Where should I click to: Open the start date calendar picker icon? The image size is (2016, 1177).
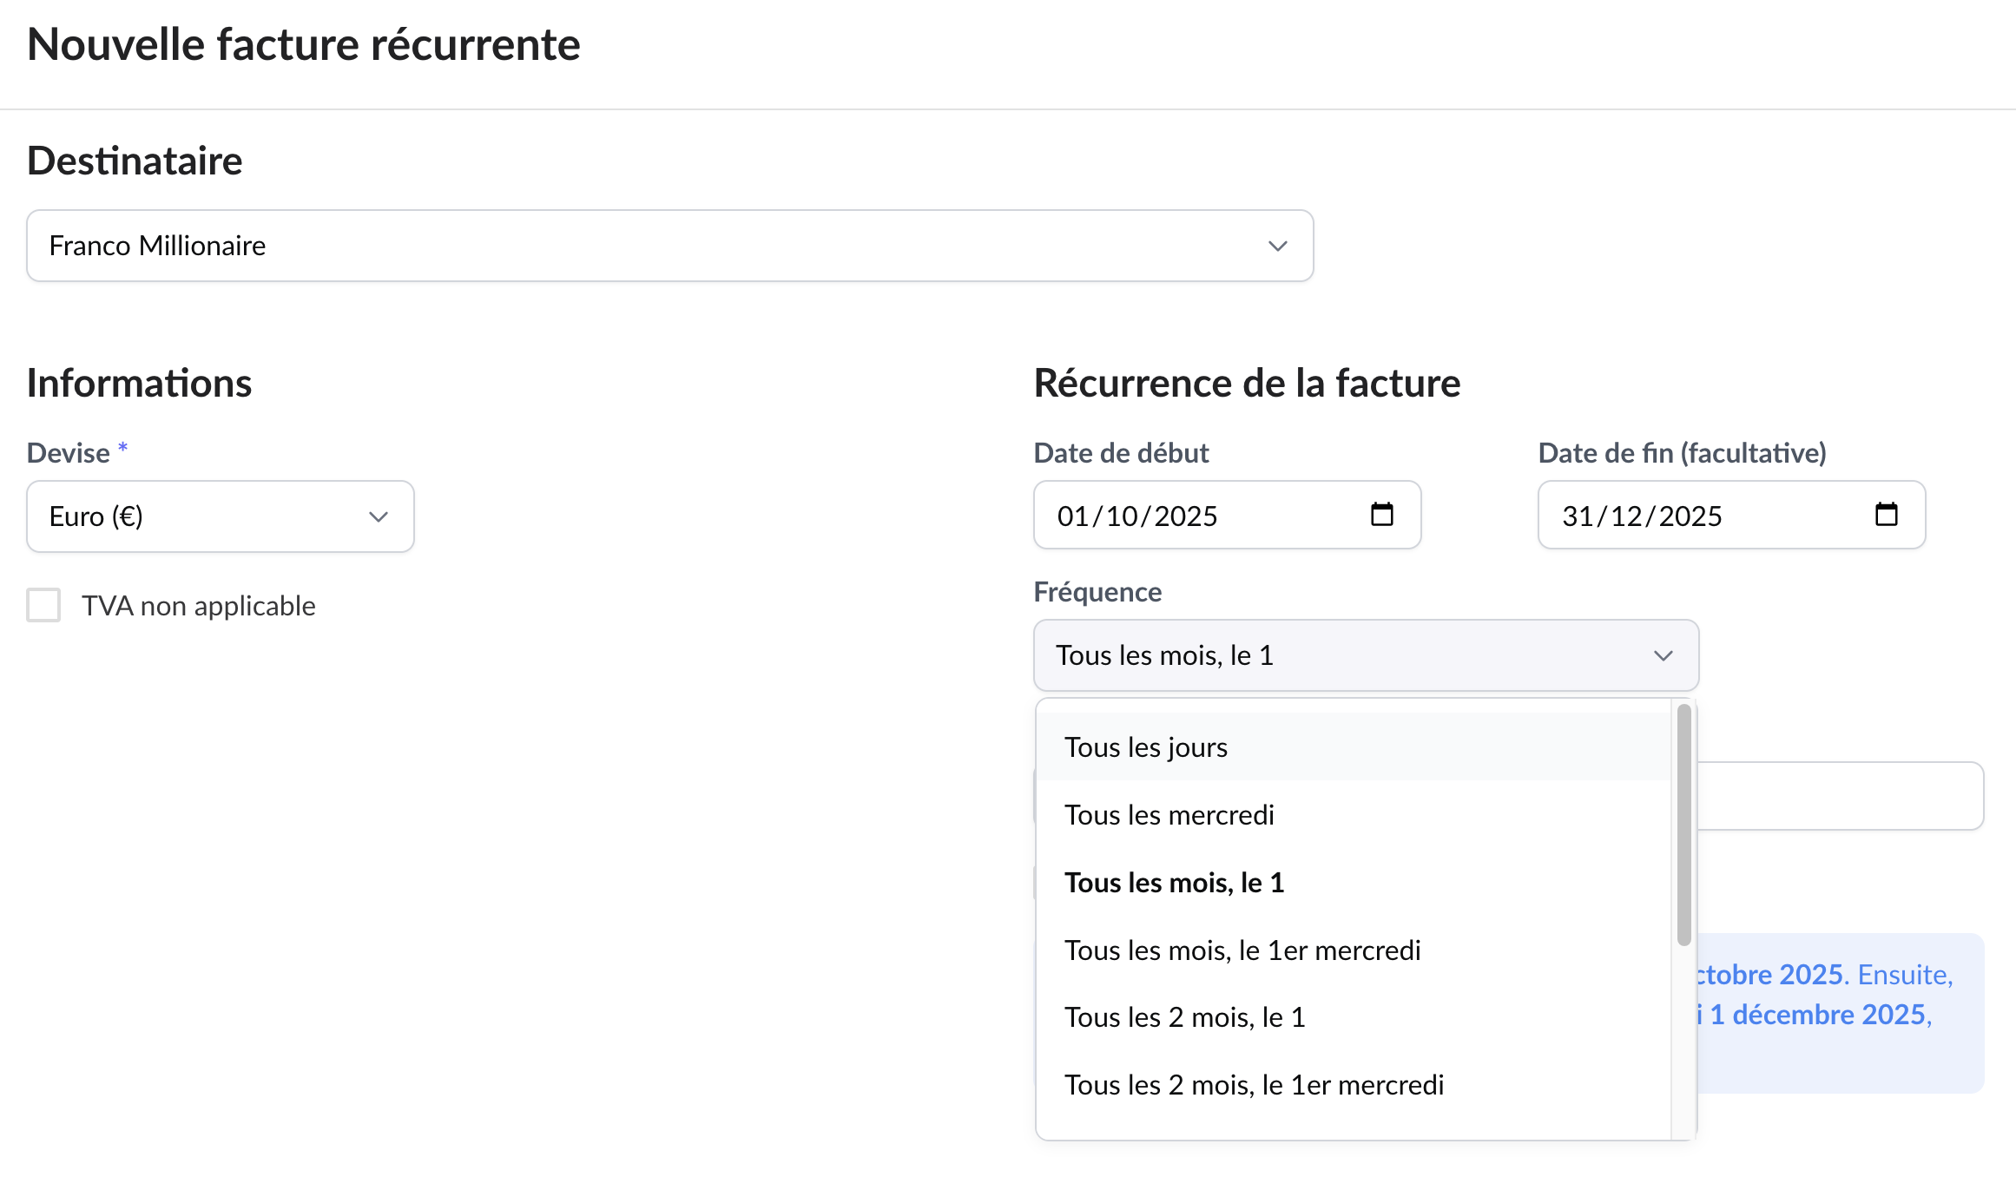pyautogui.click(x=1381, y=515)
